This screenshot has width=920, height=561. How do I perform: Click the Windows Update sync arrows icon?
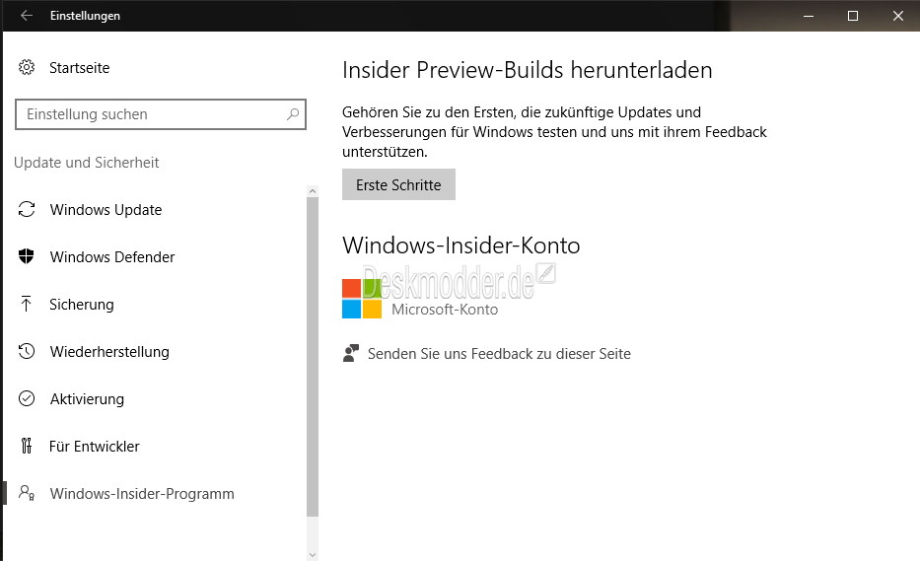pyautogui.click(x=27, y=209)
